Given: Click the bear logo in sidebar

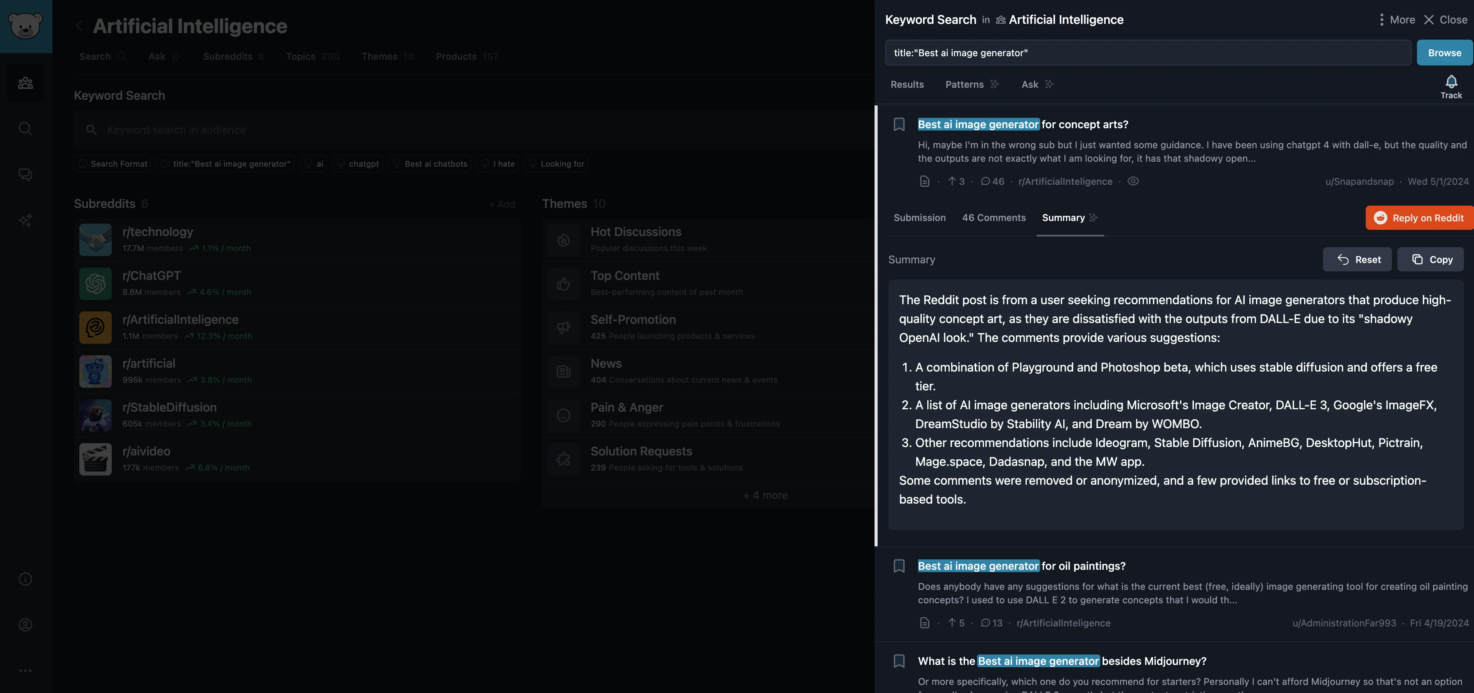Looking at the screenshot, I should click(x=26, y=26).
